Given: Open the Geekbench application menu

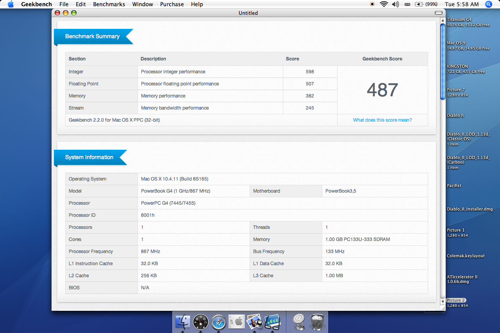Looking at the screenshot, I should [x=36, y=4].
